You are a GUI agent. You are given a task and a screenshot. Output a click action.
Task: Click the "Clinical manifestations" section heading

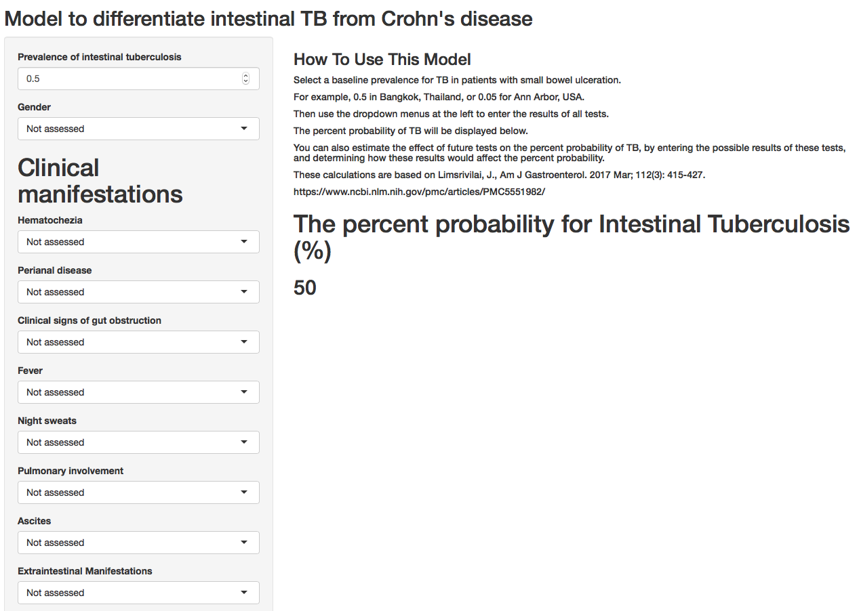[100, 181]
